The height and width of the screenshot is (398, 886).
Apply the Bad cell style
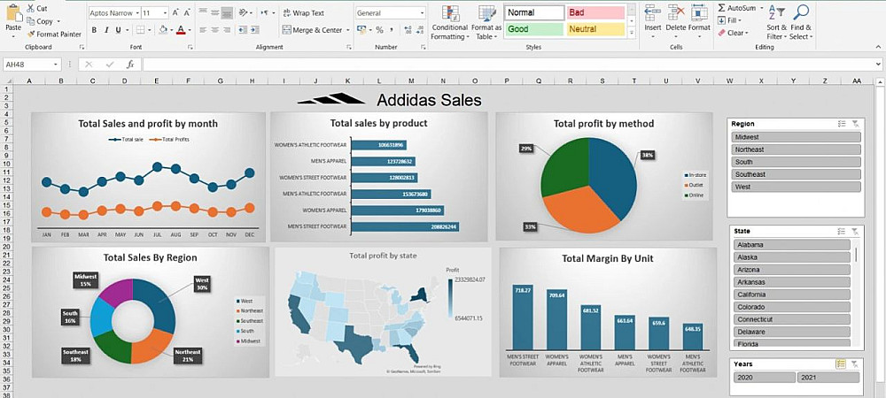[595, 12]
